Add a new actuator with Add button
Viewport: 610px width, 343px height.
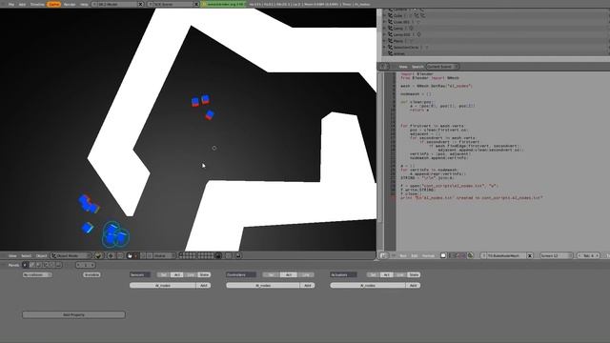413,286
